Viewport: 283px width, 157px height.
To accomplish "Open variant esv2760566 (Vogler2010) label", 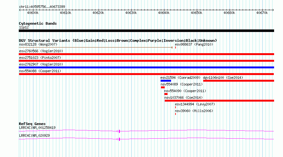I will 41,51.
